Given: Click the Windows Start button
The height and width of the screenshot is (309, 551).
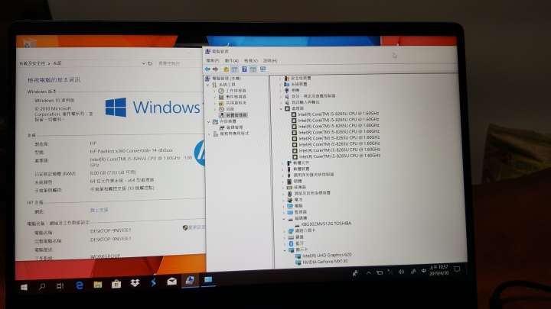Looking at the screenshot, I should (x=24, y=288).
